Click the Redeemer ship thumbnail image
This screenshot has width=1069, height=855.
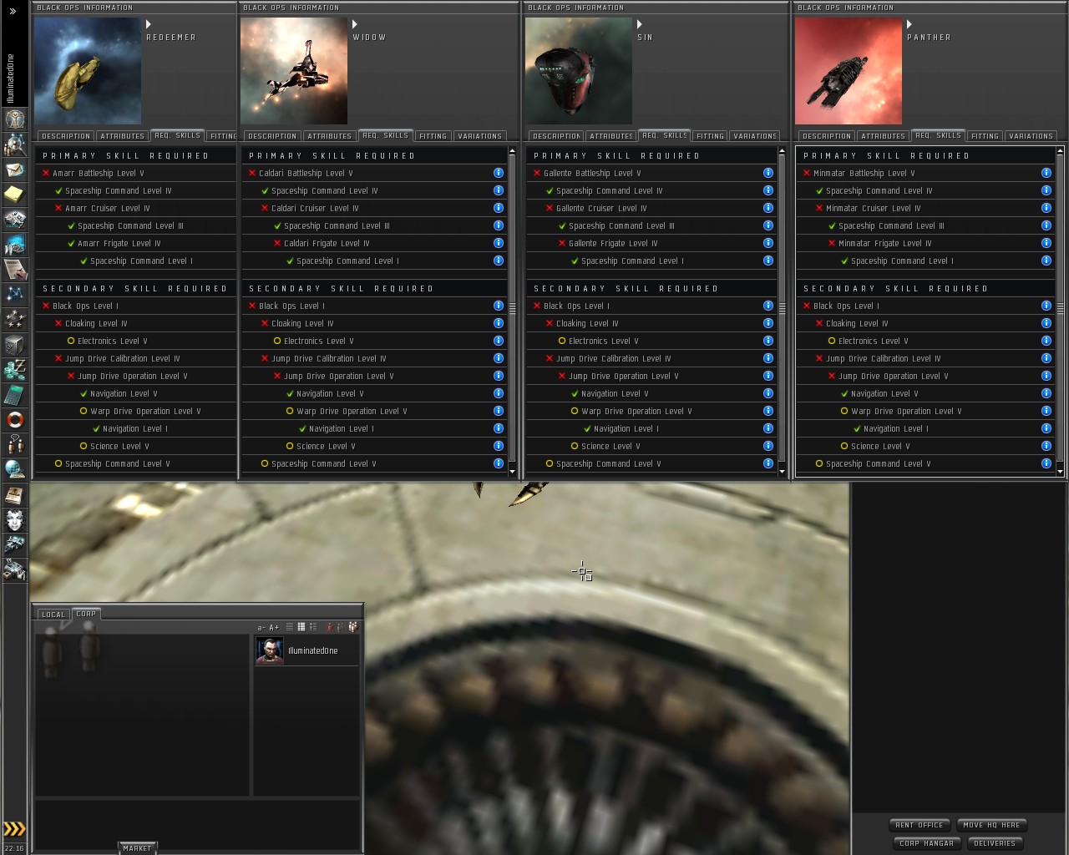click(88, 71)
